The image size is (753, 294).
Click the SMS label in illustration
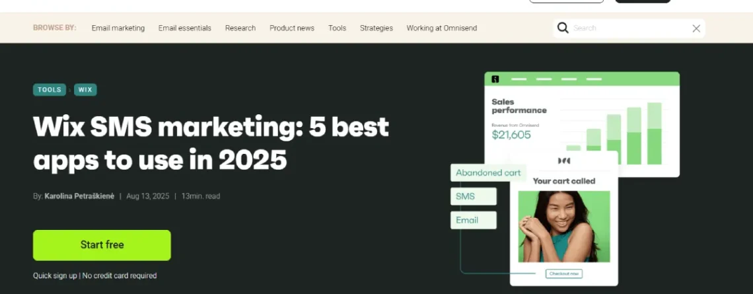[474, 196]
